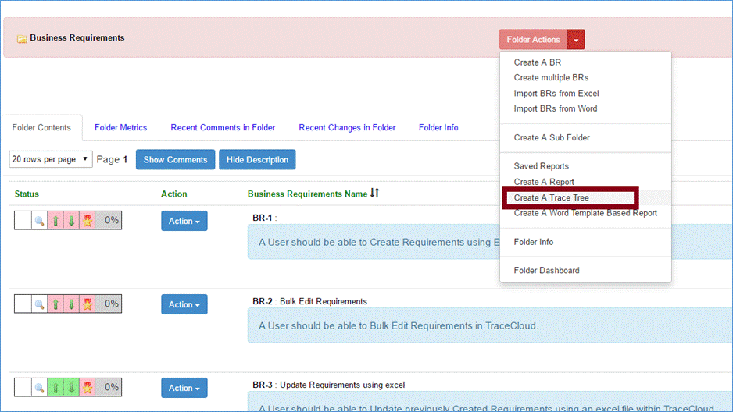Click the Folder Actions caret arrow

click(x=576, y=40)
